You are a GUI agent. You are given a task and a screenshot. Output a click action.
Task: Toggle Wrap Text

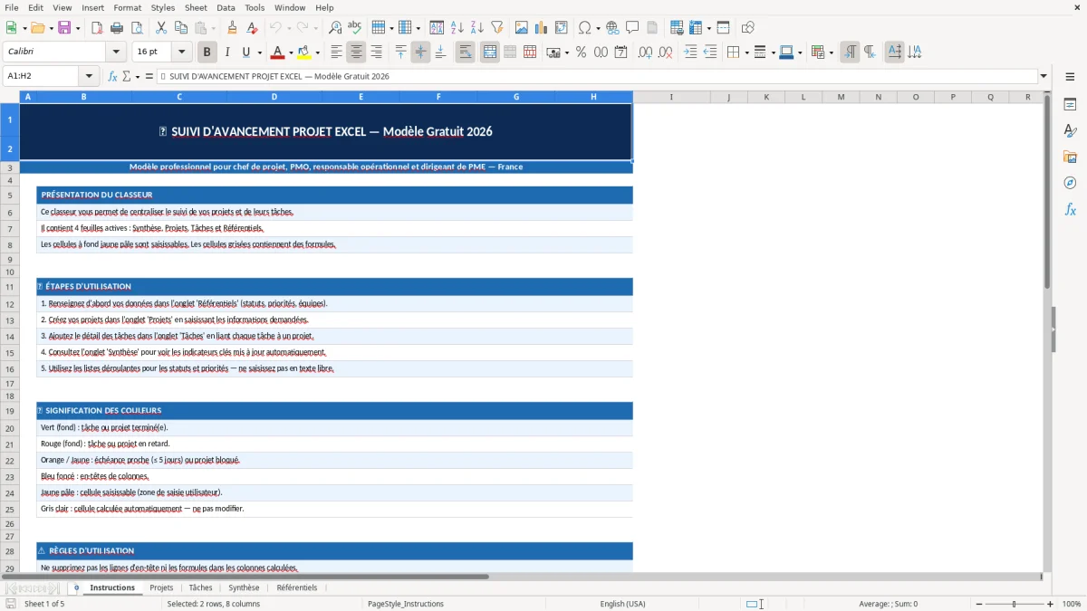(x=466, y=53)
